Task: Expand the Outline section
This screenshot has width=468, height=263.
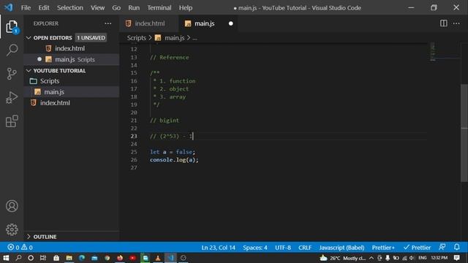Action: click(29, 237)
